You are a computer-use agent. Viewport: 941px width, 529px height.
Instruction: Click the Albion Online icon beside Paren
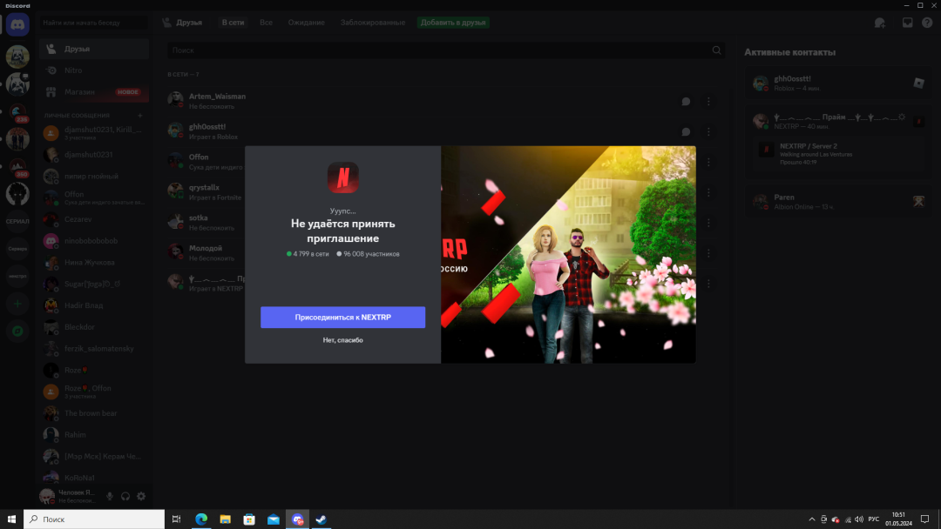point(919,201)
